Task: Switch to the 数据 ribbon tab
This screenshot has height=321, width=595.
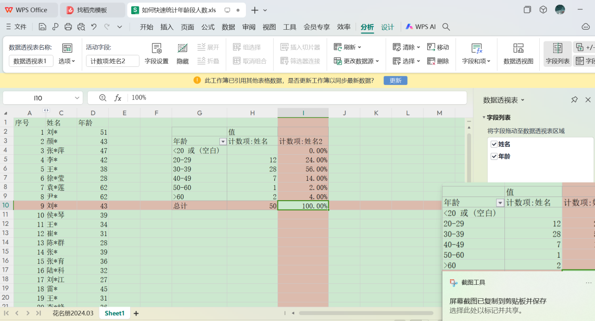Action: click(x=228, y=27)
